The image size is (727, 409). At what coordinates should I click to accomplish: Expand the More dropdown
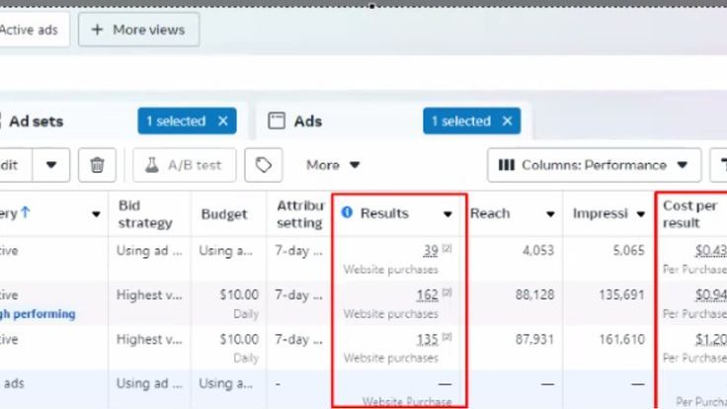(333, 165)
